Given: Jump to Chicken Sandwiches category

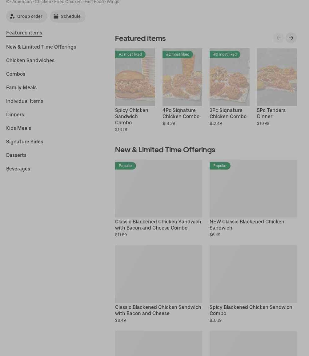Looking at the screenshot, I should click(x=30, y=60).
